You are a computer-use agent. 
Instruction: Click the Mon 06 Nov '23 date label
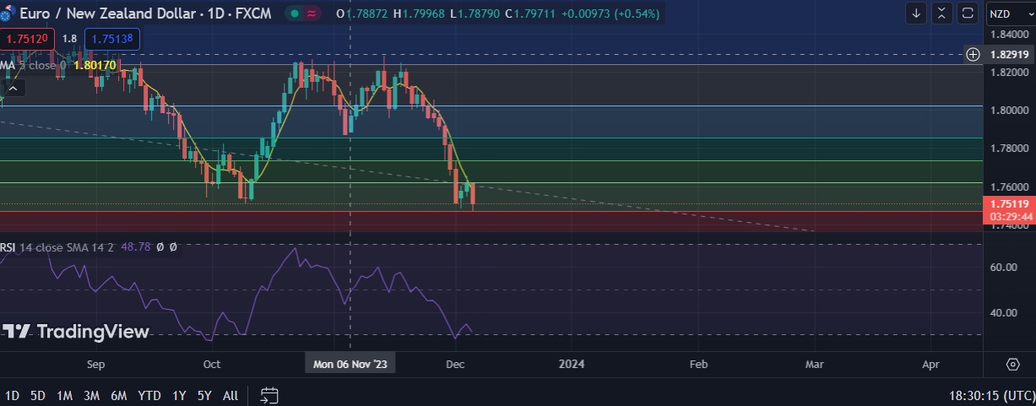pos(350,364)
